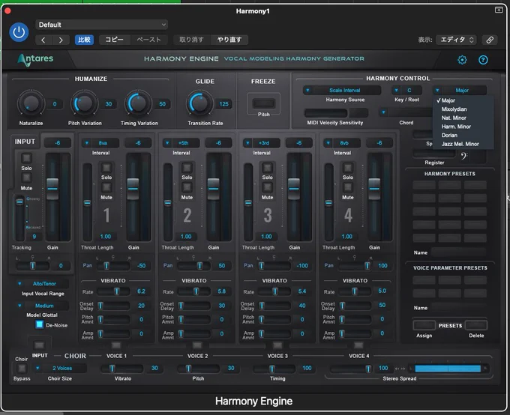Click the コピー copy button
Screen dimensions: 510x415
[x=114, y=40]
